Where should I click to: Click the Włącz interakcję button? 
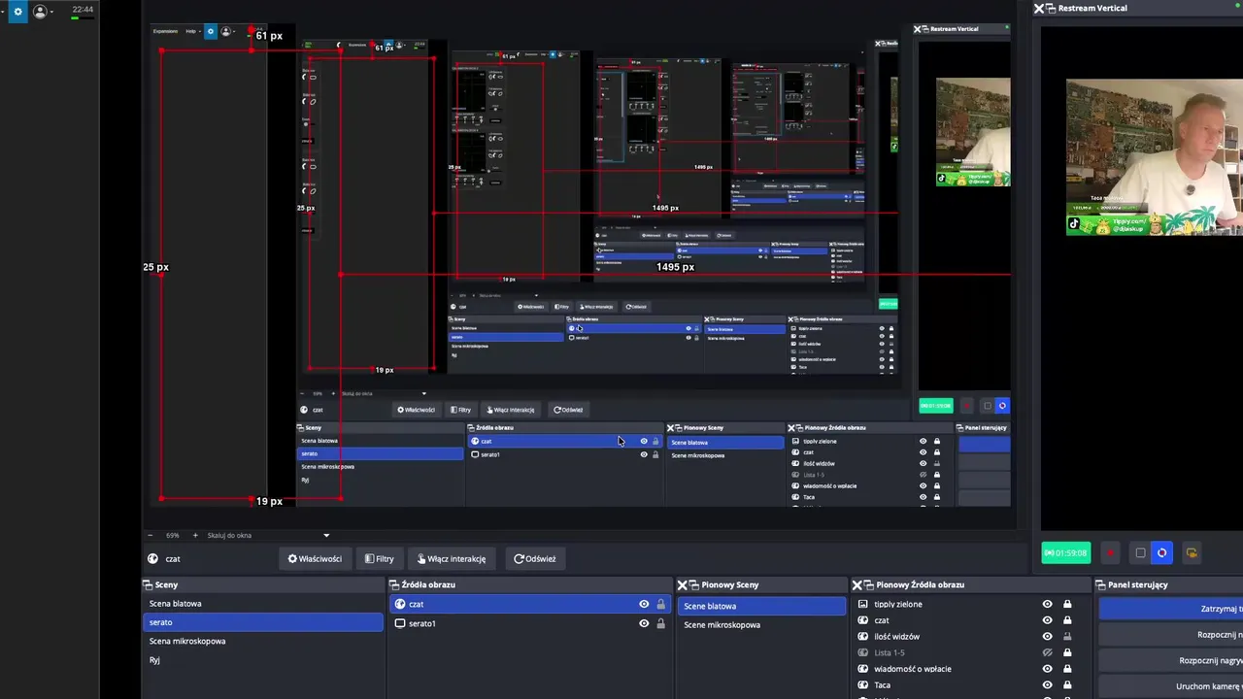pyautogui.click(x=452, y=558)
